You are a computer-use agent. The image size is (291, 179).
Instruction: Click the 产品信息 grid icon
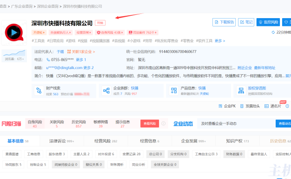pyautogui.click(x=174, y=91)
